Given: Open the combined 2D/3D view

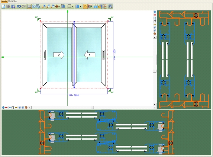Looking at the screenshot, I should point(38,6).
